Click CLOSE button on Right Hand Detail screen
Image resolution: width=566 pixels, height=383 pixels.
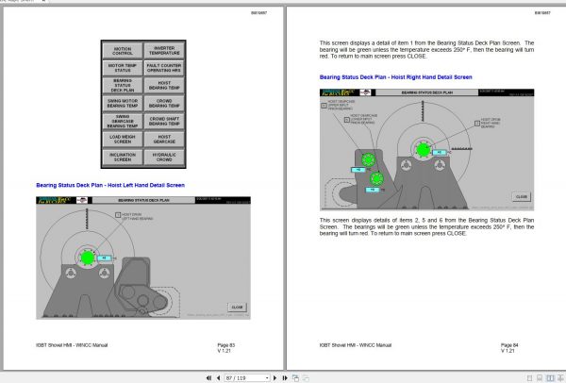click(x=522, y=197)
